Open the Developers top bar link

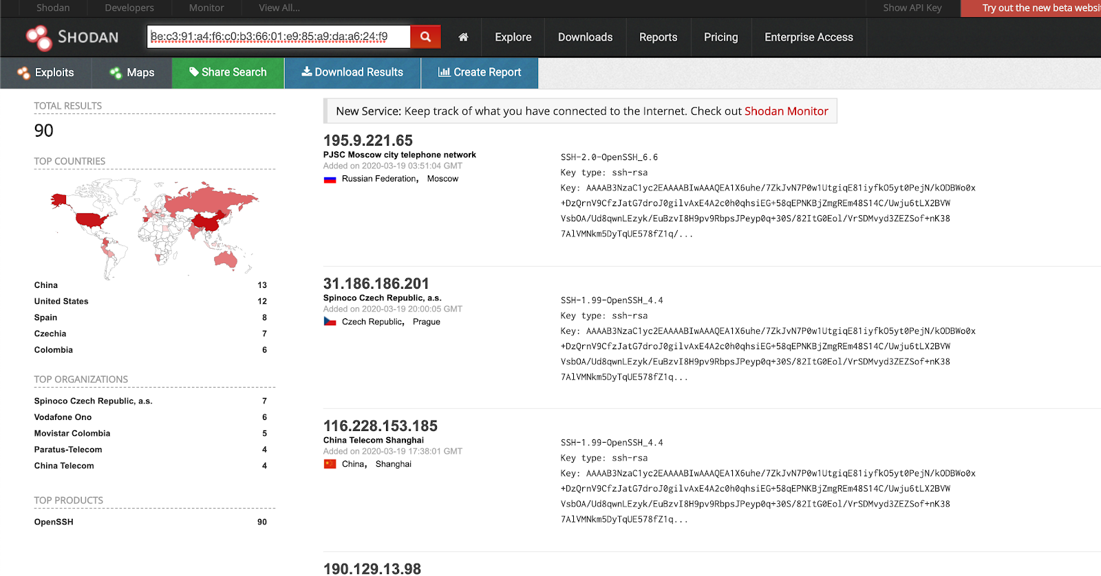(x=129, y=8)
